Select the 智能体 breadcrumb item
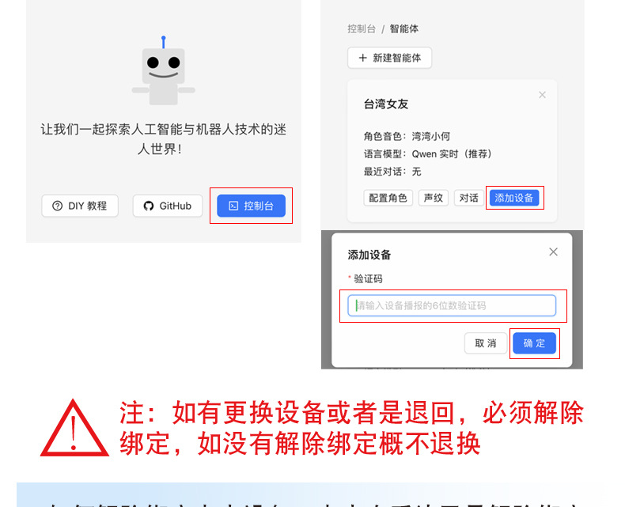Screen dimensions: 625x507 point(403,28)
